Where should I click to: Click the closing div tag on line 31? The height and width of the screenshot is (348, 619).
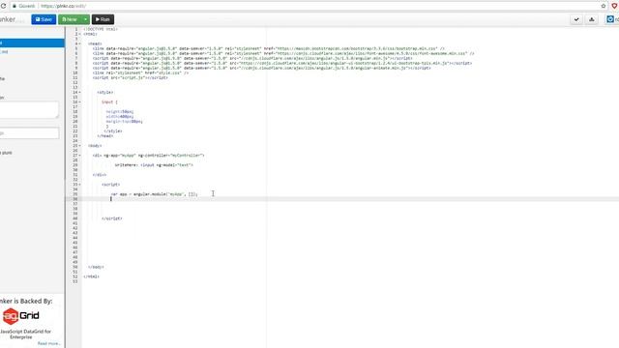(100, 175)
